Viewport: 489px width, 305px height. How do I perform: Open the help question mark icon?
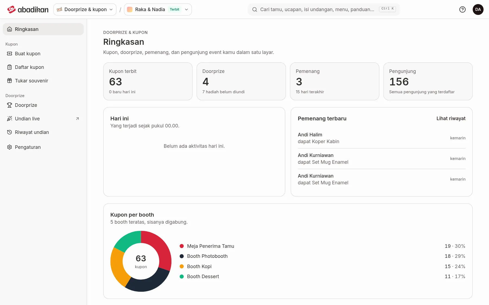462,9
